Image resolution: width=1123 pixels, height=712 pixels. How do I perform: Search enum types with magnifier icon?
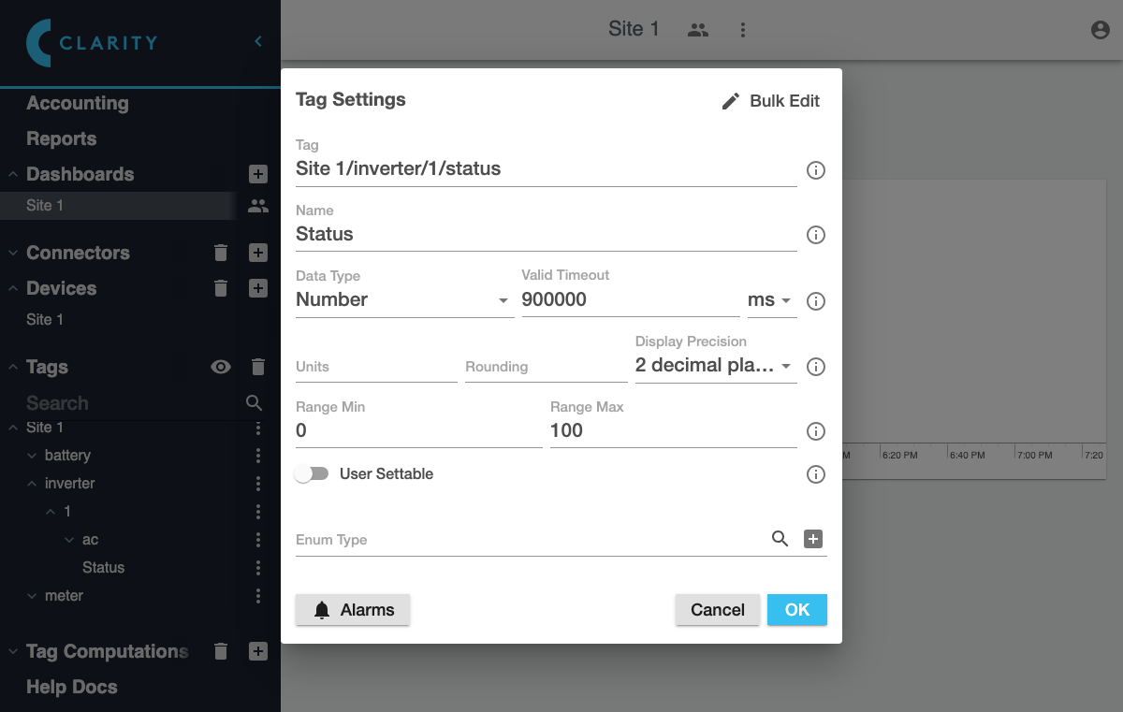pos(780,539)
